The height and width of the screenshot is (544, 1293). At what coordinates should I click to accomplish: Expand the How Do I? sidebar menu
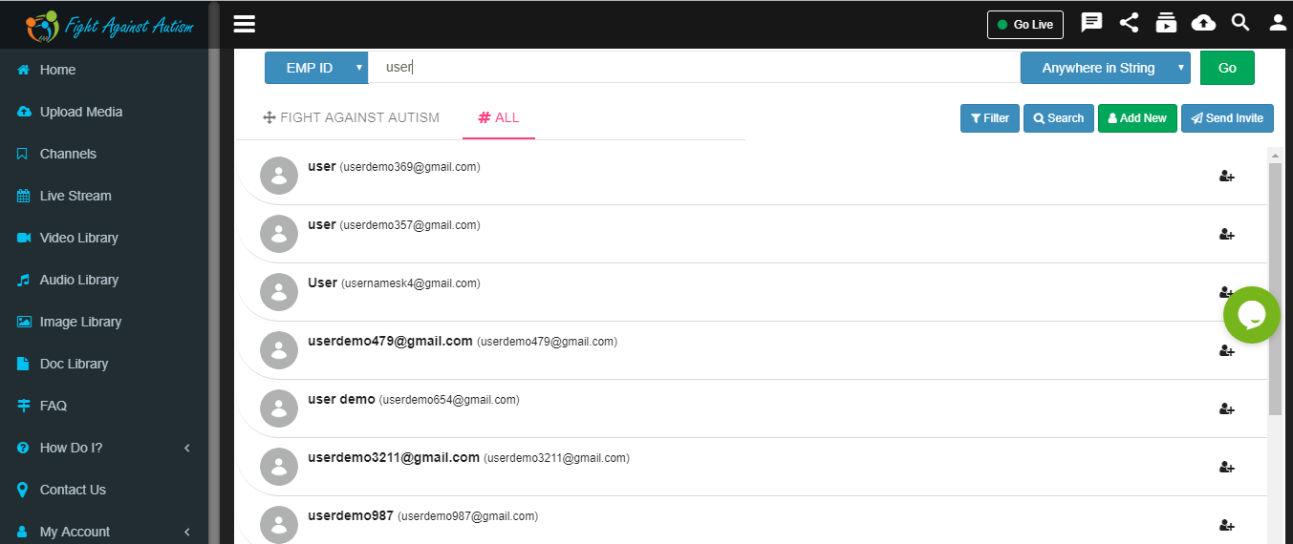105,448
